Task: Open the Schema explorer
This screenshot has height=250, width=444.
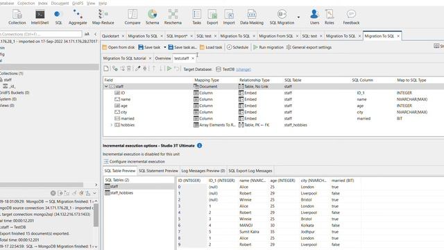Action: click(152, 17)
